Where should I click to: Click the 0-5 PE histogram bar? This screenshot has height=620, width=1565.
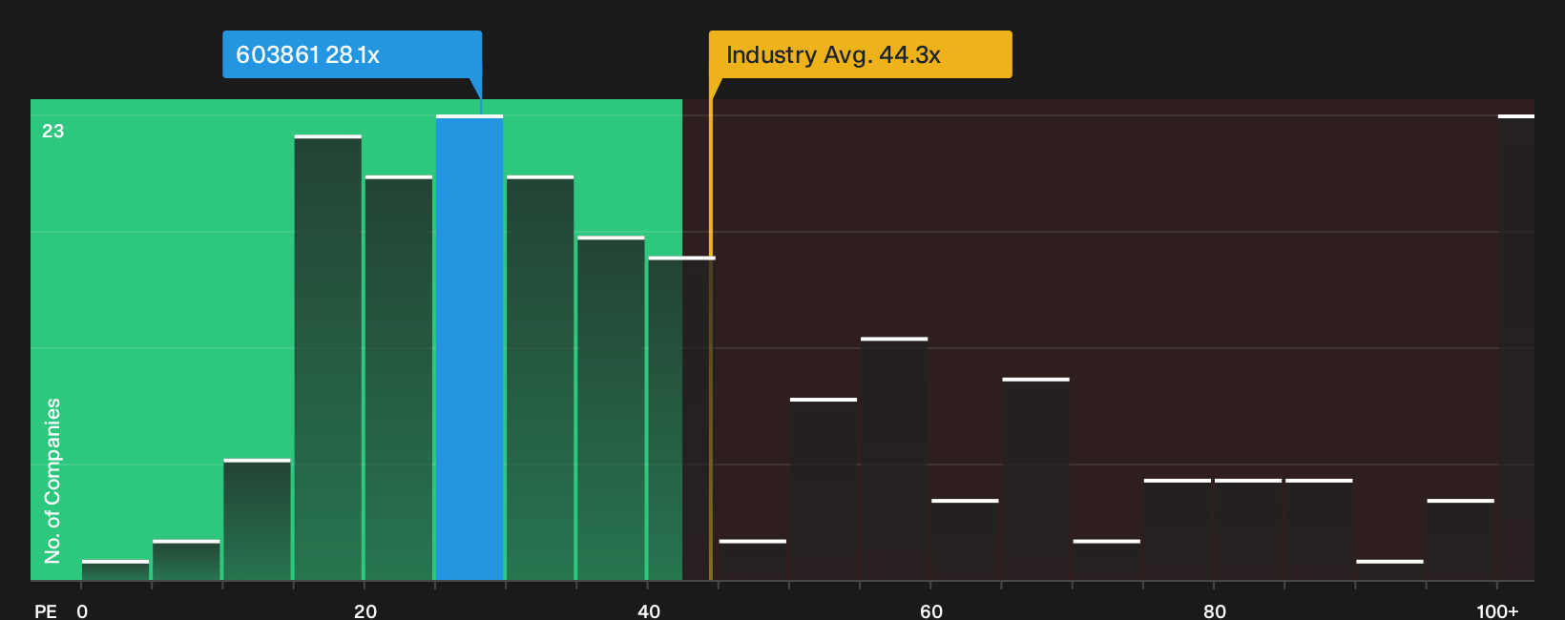pos(115,570)
